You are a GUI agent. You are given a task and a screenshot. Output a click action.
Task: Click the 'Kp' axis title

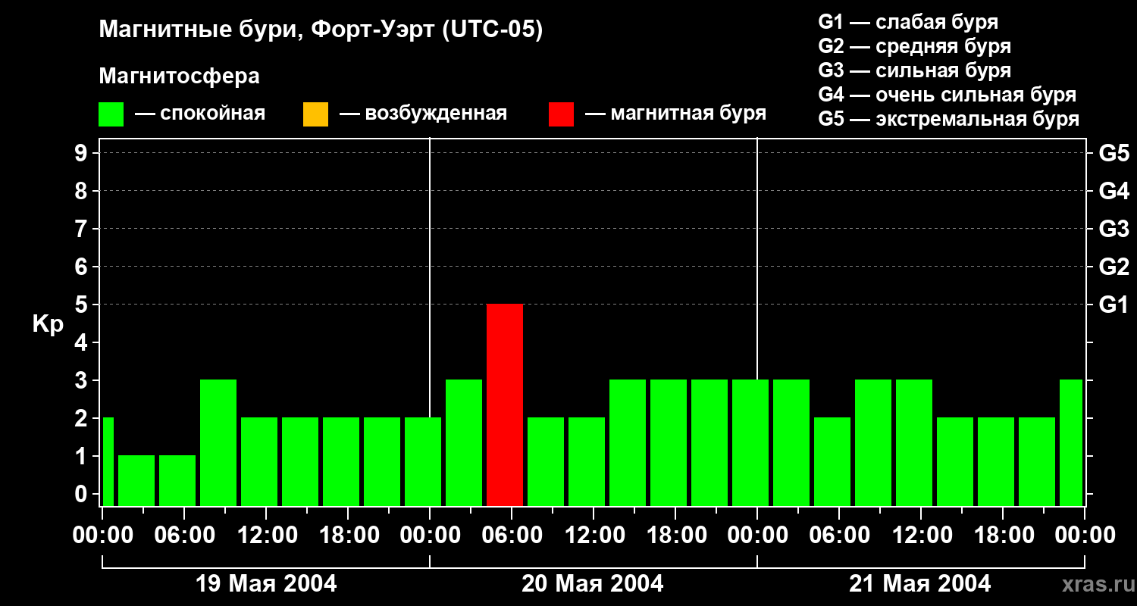(x=48, y=324)
